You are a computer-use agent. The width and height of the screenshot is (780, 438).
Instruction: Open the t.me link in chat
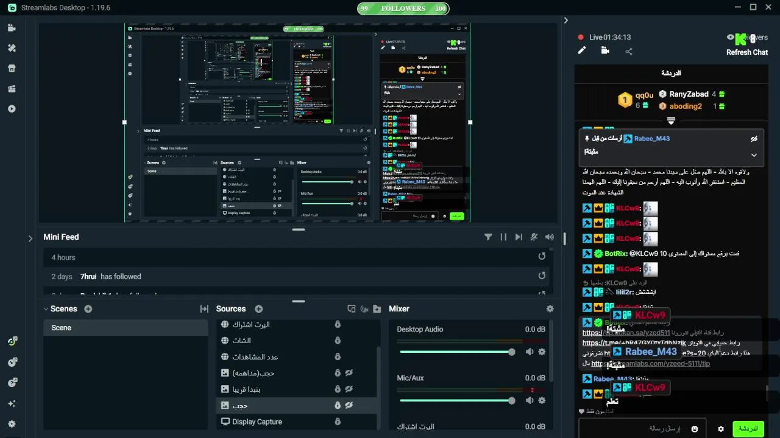[x=634, y=343]
